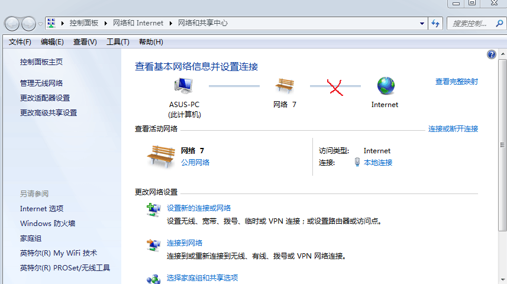Go forward with the Forward arrow button
507x284 pixels.
click(28, 24)
